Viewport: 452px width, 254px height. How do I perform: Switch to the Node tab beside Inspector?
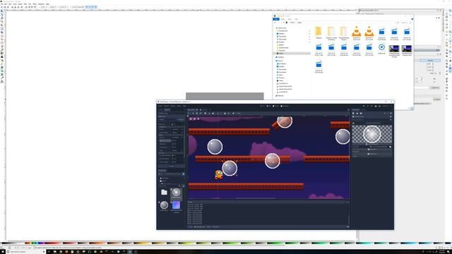pos(364,110)
